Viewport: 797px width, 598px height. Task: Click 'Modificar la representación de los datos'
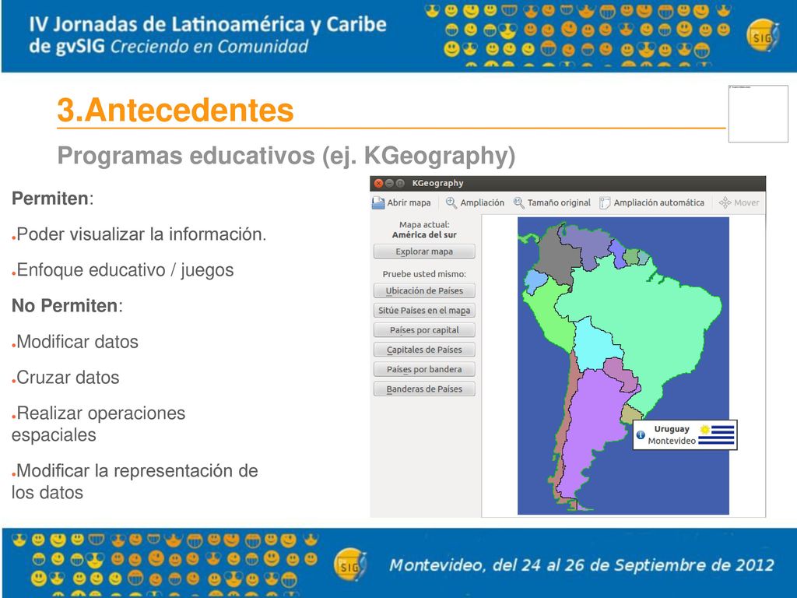point(135,481)
